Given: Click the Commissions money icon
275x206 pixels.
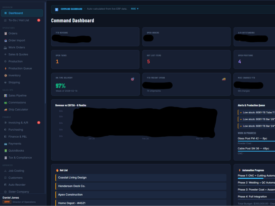Looking at the screenshot, I should pyautogui.click(x=5, y=103).
